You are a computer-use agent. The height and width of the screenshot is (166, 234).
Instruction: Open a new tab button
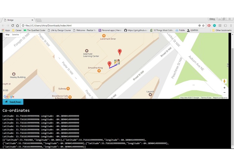(39, 20)
